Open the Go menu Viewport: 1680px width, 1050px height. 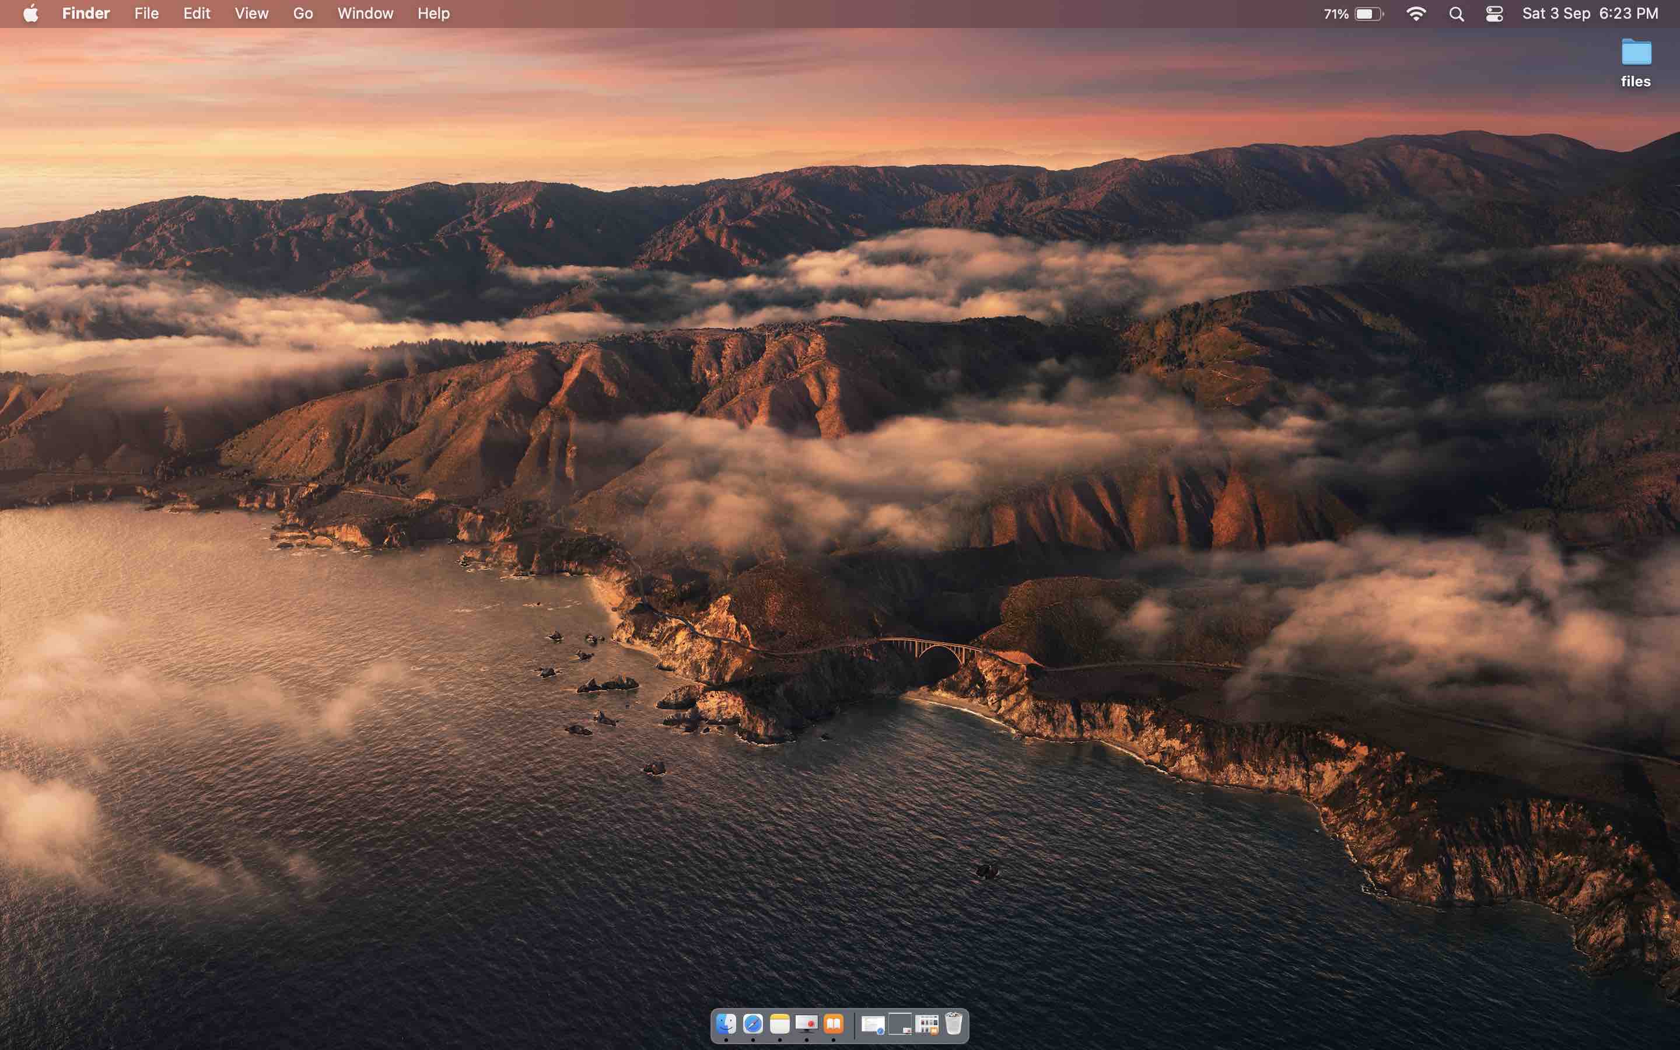point(303,14)
